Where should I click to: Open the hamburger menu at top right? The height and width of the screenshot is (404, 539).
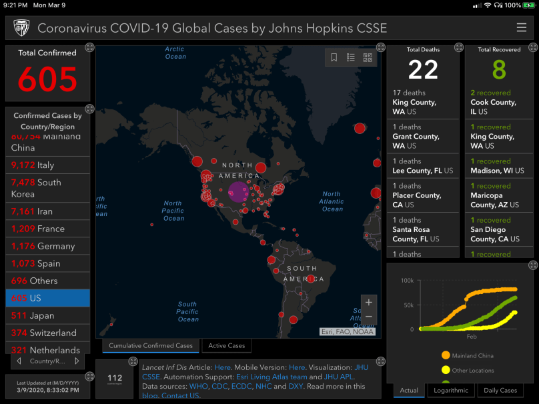point(521,28)
